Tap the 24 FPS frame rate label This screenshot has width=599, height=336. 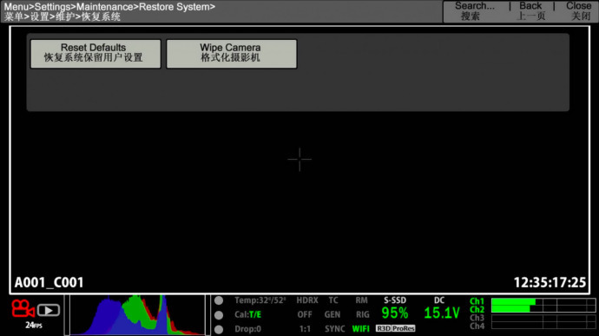click(x=34, y=326)
